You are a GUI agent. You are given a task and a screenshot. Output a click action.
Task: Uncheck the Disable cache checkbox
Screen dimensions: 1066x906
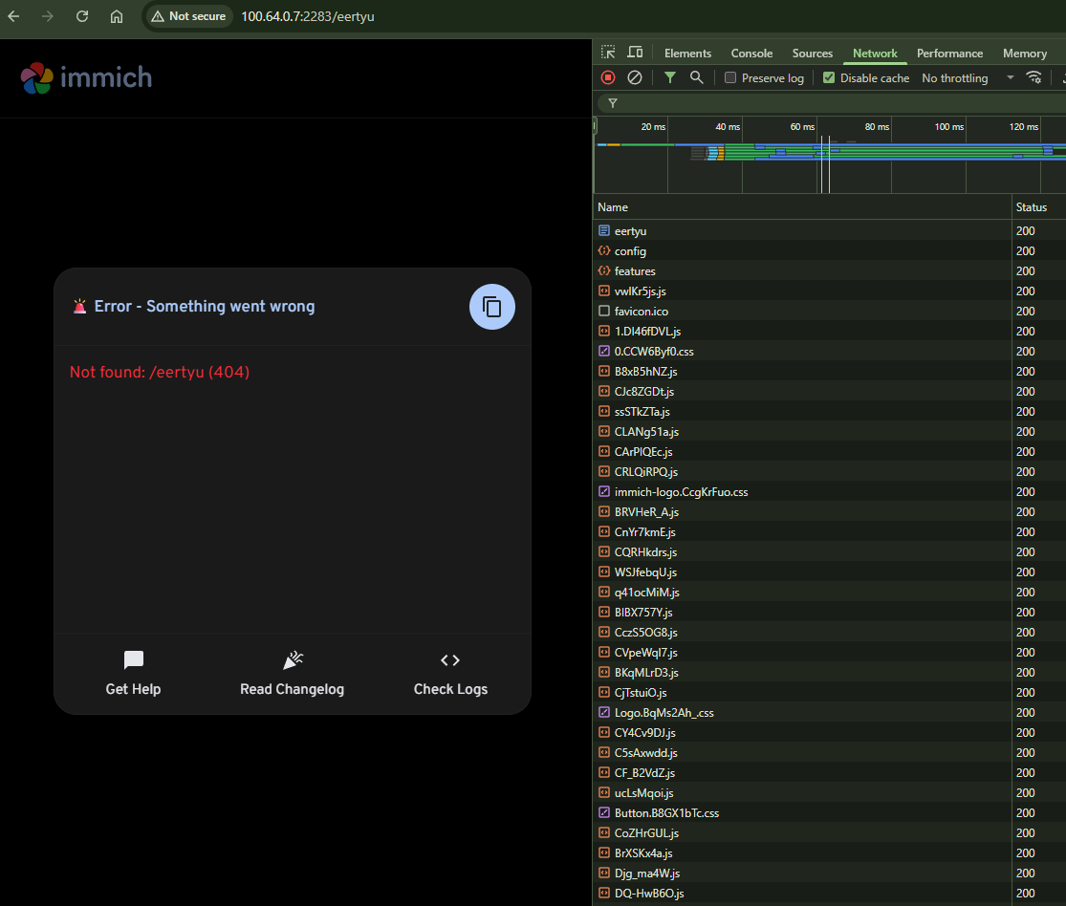point(829,77)
